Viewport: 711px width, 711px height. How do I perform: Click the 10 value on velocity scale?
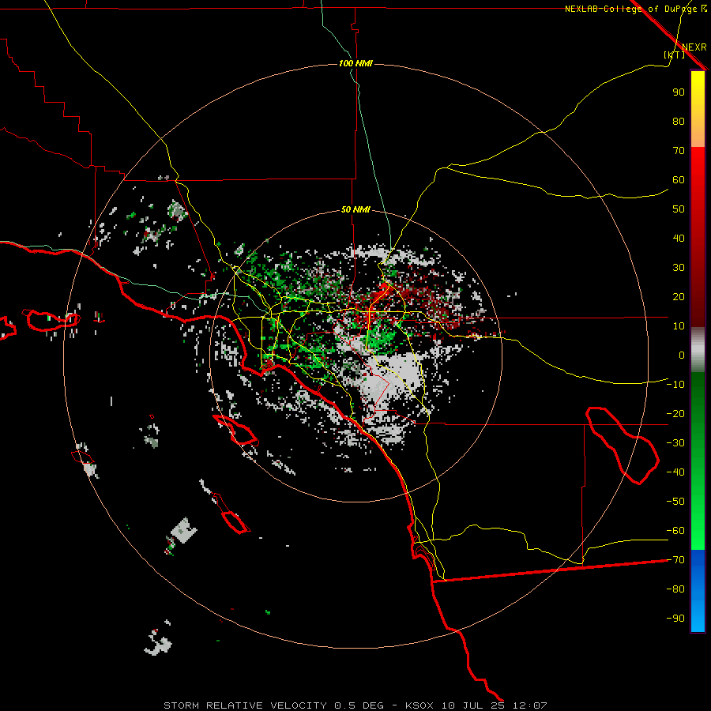(679, 326)
